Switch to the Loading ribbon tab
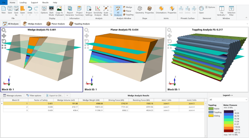Screen dimensions: 249x138 (23, 2)
